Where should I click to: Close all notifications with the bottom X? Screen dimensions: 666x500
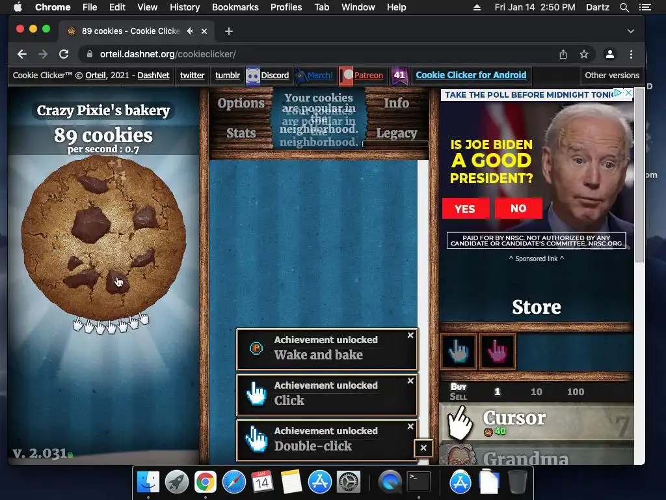(x=423, y=448)
